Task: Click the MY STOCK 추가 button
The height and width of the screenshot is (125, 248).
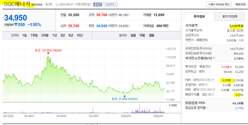Action: (219, 4)
